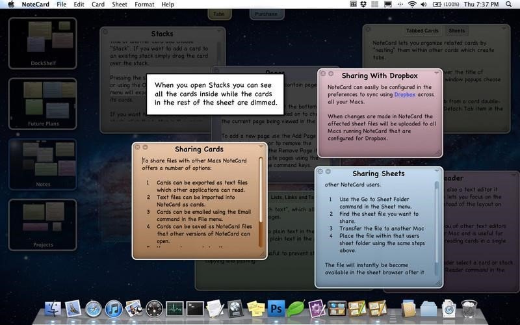Open iPhoto from the Dock

pos(134,308)
